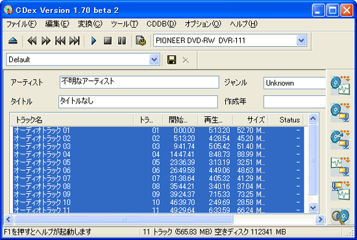
Task: Minimize the CDex window
Action: tap(318, 10)
